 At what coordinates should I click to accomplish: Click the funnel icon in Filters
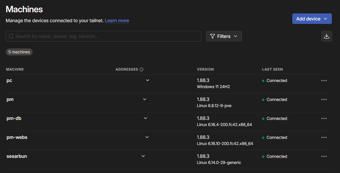[x=212, y=36]
